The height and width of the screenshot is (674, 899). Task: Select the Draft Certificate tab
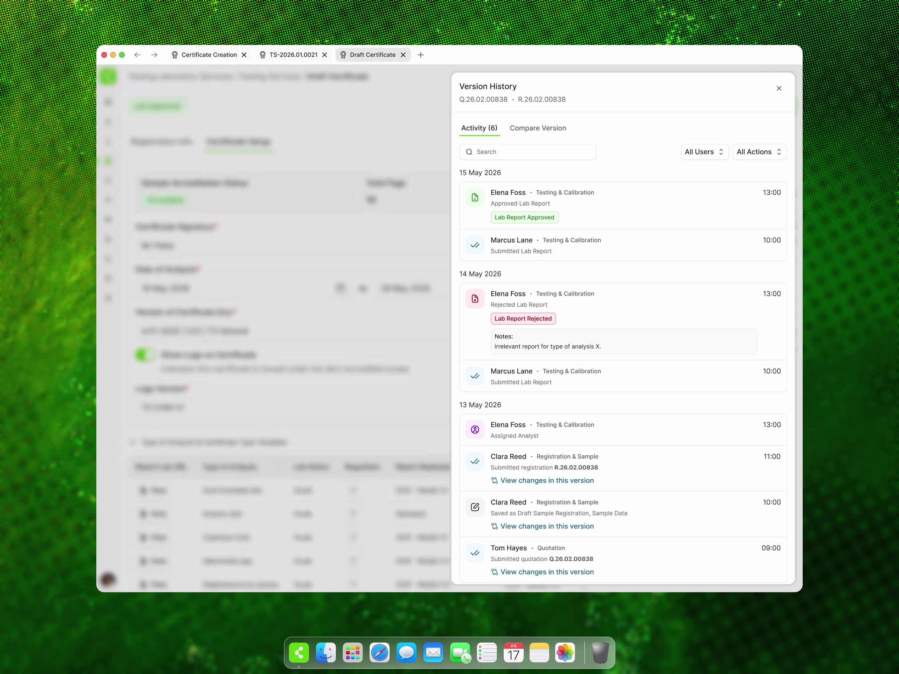point(372,55)
